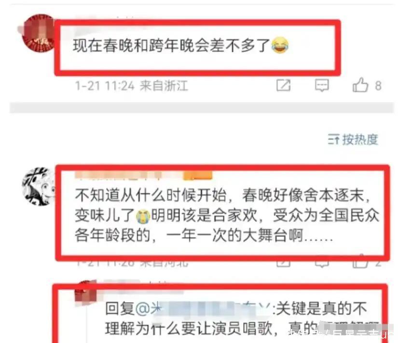Open the red blurred avatar of the first commenter
Viewport: 398px width, 343px height.
tap(39, 33)
